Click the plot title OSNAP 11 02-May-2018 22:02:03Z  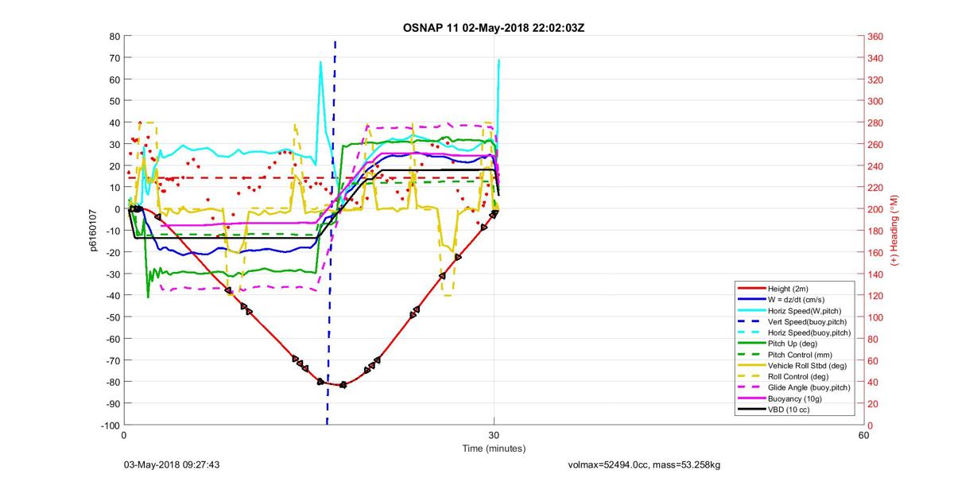tap(494, 28)
